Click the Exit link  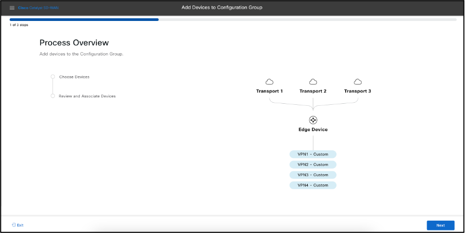(x=20, y=225)
